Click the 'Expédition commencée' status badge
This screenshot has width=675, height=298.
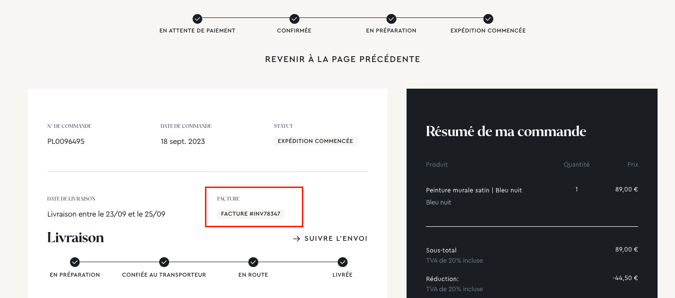click(x=315, y=141)
